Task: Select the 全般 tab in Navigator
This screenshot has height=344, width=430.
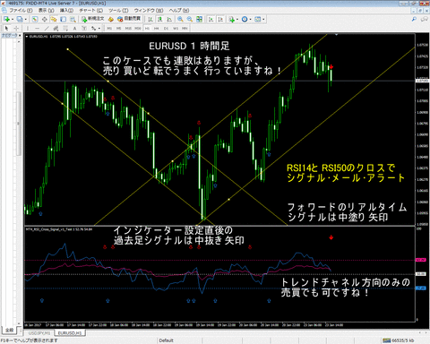Action: point(10,330)
